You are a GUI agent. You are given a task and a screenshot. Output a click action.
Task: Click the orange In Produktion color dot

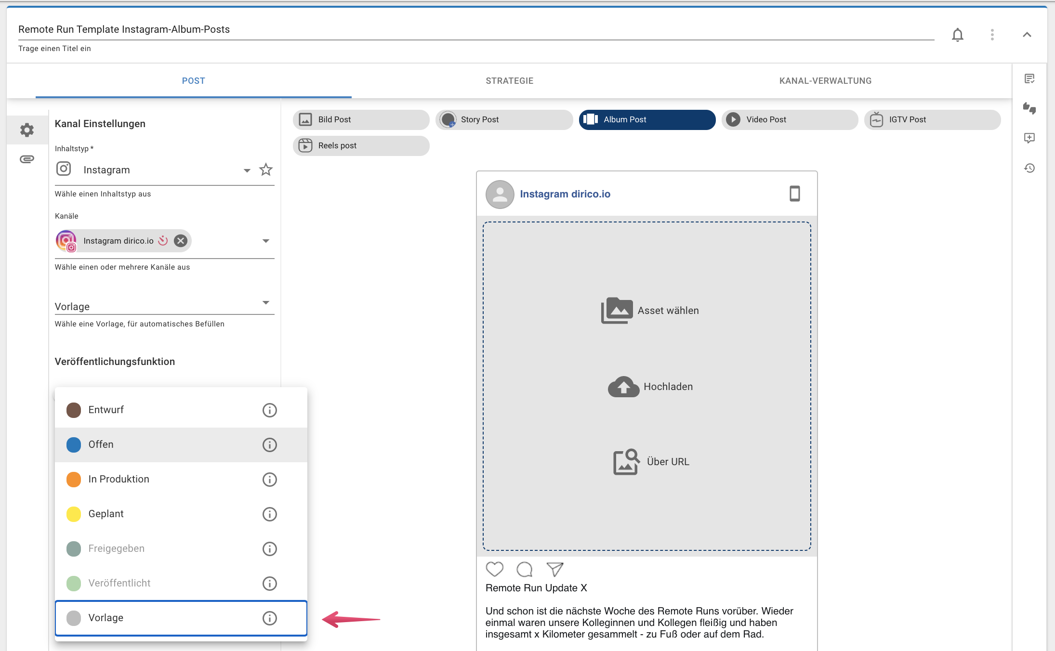pos(74,480)
